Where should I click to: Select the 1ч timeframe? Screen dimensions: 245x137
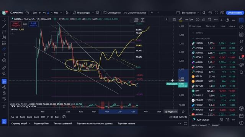click(40, 13)
